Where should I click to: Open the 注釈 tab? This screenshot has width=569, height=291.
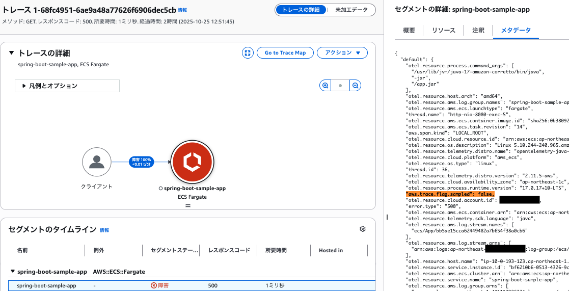[x=478, y=31]
